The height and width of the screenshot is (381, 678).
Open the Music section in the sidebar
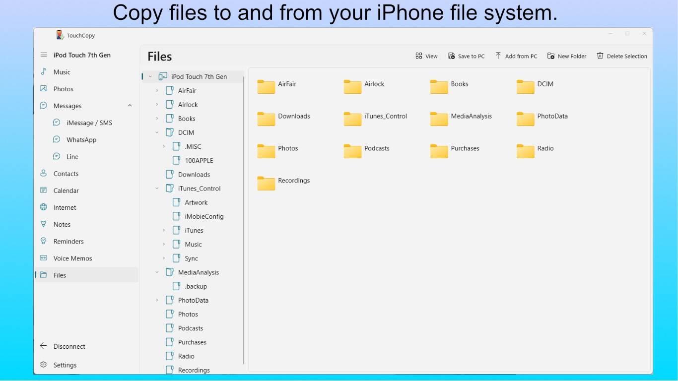point(61,72)
